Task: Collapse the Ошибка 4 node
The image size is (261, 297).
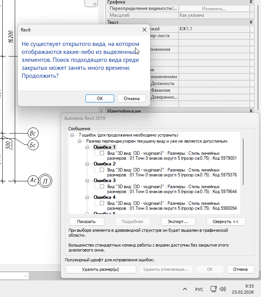Action: coord(87,197)
